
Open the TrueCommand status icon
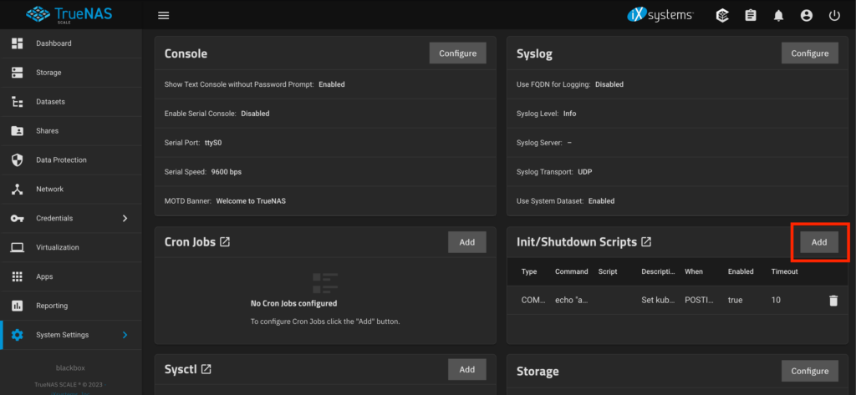pyautogui.click(x=722, y=16)
